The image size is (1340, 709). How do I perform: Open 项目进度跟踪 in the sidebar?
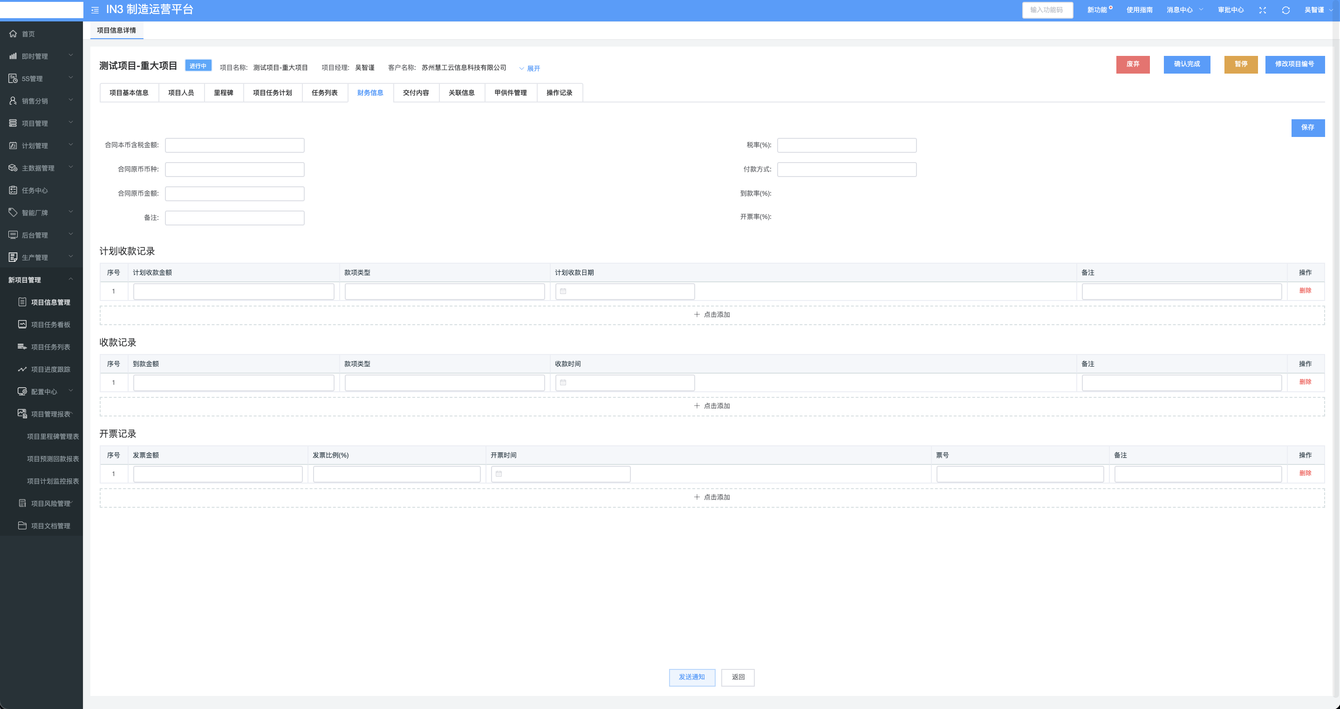pos(50,369)
